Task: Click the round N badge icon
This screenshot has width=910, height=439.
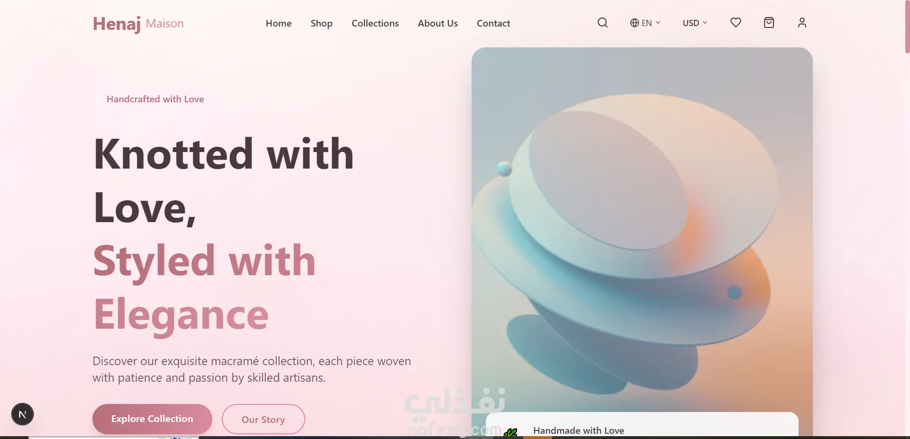Action: point(22,414)
